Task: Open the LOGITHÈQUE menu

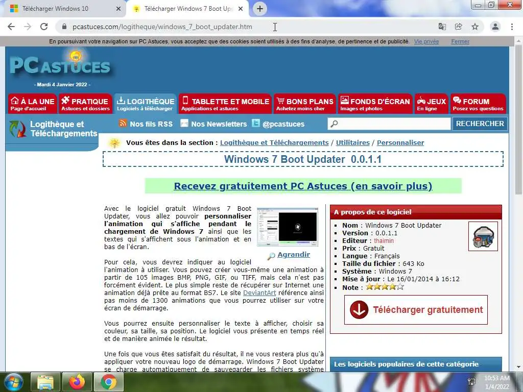Action: coord(146,104)
